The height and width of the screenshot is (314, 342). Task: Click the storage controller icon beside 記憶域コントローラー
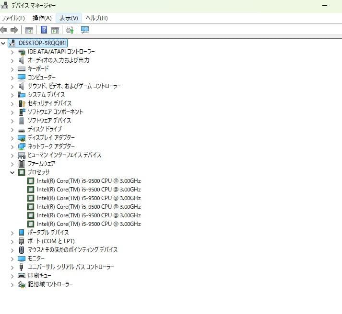click(x=22, y=284)
